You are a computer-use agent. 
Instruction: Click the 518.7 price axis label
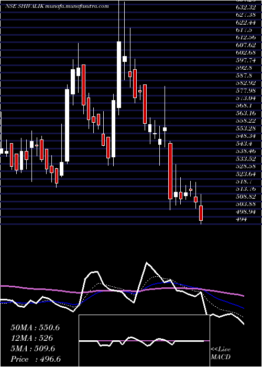(x=244, y=181)
